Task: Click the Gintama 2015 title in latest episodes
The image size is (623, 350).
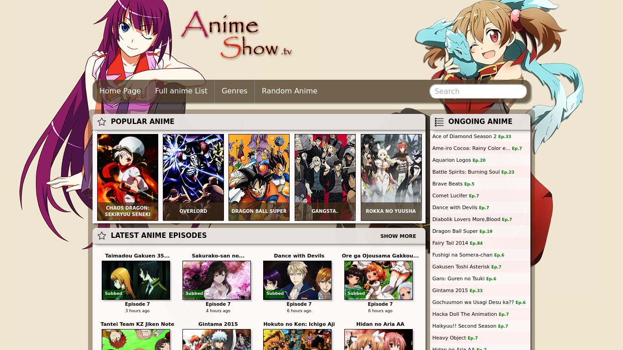Action: click(x=218, y=324)
